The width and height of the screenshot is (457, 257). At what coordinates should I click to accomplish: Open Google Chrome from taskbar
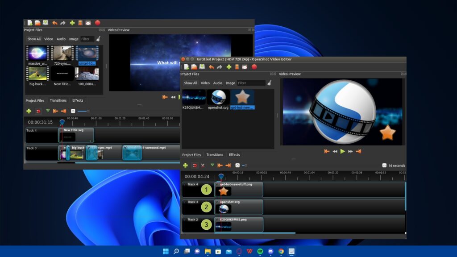[x=281, y=251]
